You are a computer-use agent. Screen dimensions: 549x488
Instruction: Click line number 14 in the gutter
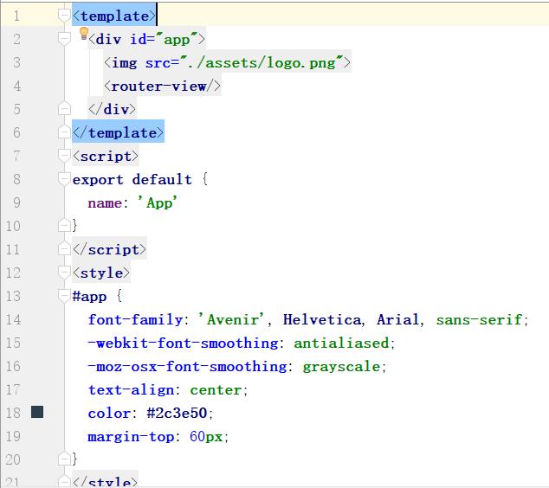click(13, 319)
